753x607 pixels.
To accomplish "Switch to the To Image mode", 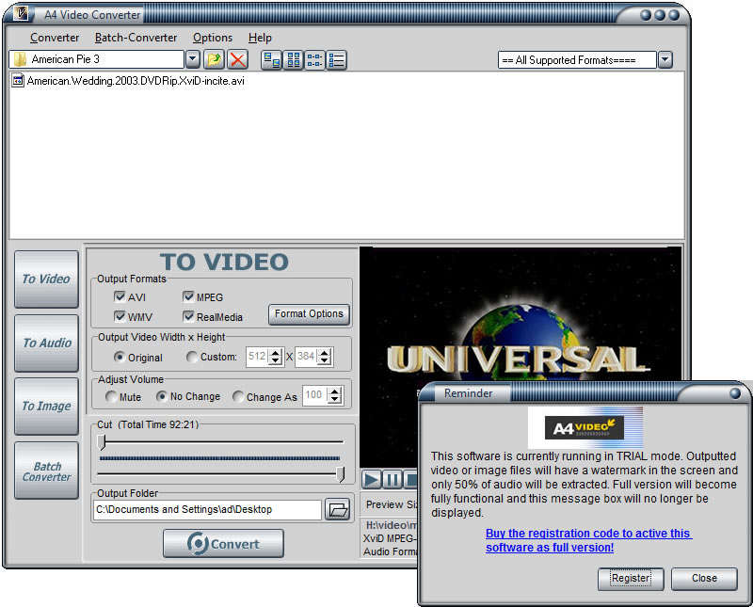I will click(46, 407).
